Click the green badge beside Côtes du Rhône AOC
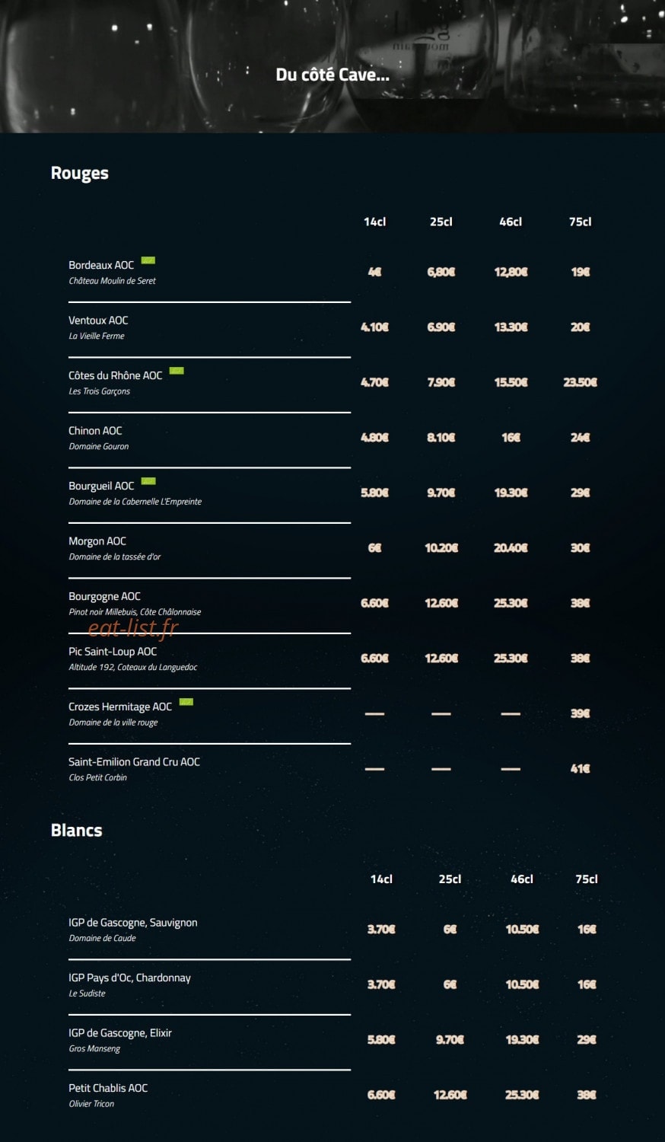The image size is (665, 1142). point(177,371)
